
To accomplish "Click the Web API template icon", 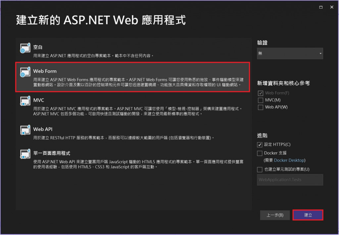I will tap(25, 130).
